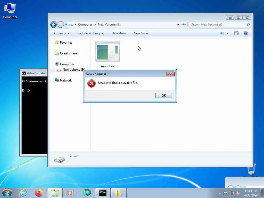Select Computer in the navigation pane
Screen dimensions: 264x198
pyautogui.click(x=67, y=64)
